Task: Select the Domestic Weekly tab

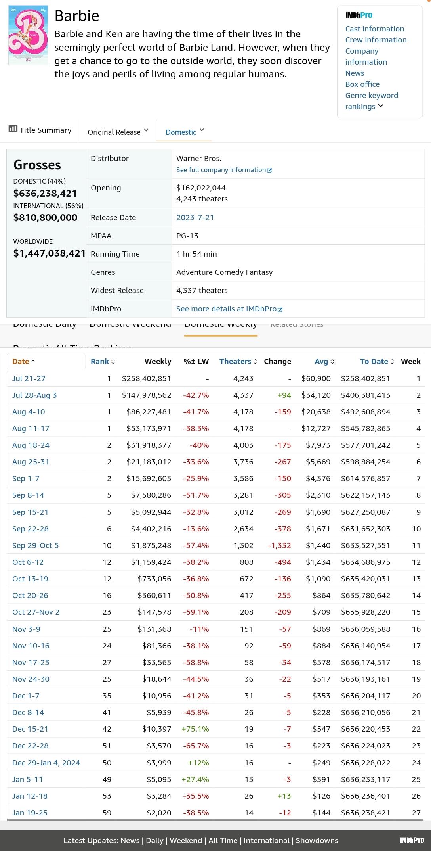Action: tap(221, 324)
